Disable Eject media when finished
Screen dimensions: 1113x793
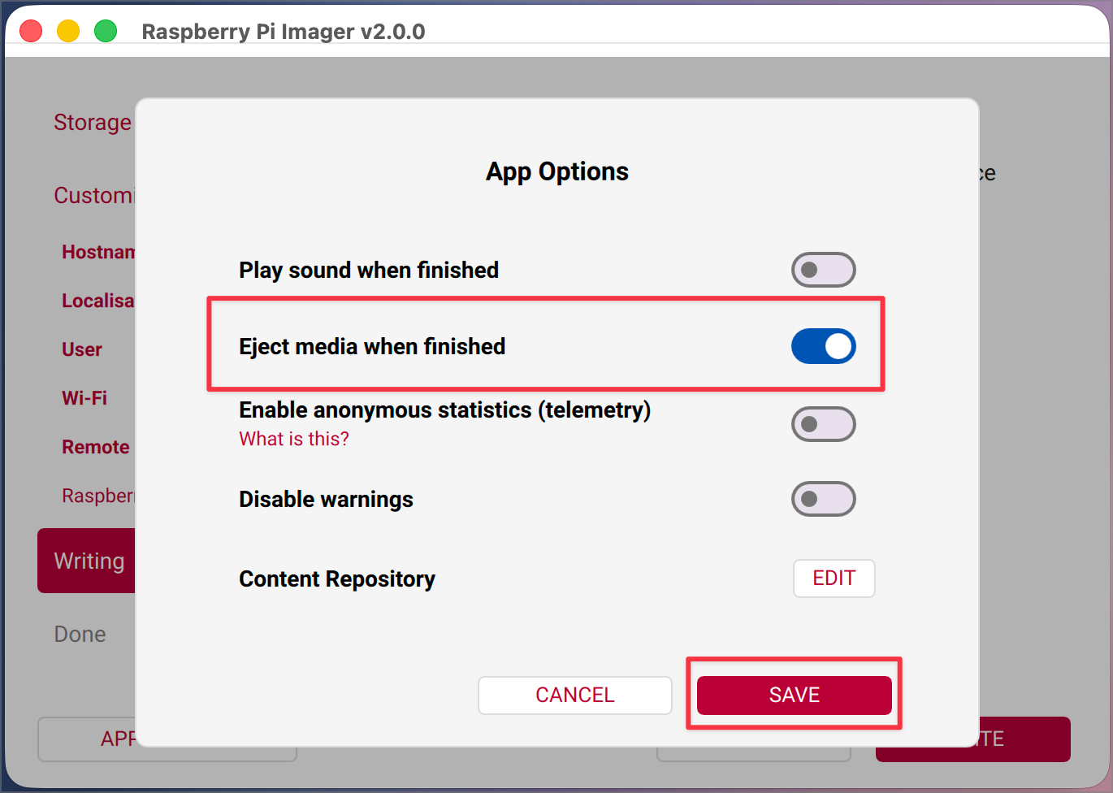click(823, 345)
